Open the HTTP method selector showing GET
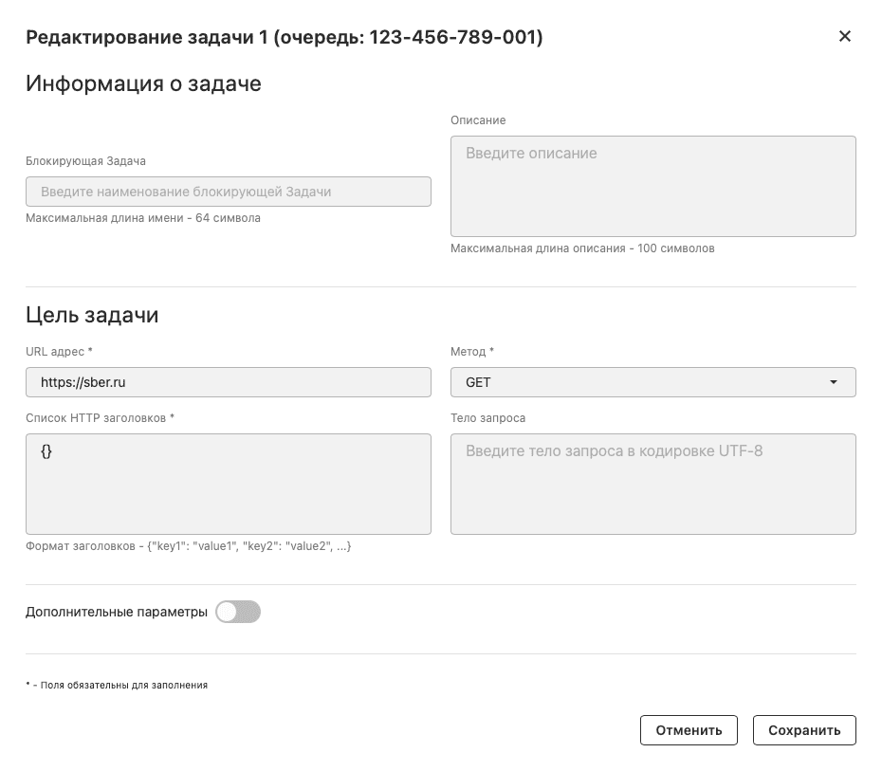Viewport: 882px width, 771px height. click(x=651, y=382)
